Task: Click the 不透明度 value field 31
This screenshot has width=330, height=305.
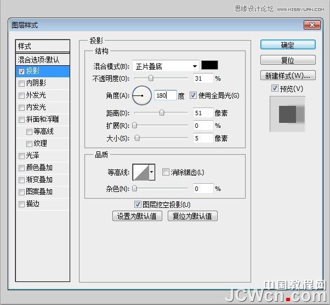Action: point(203,78)
